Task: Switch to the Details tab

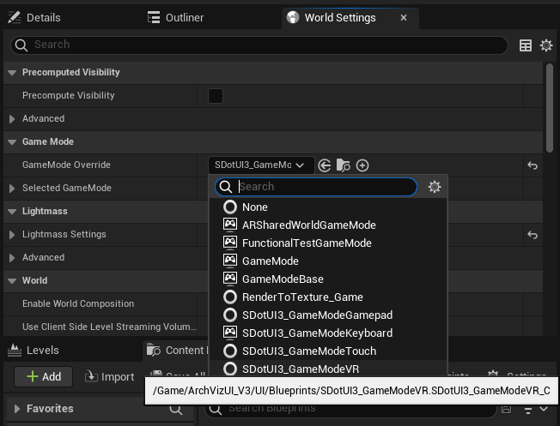Action: coord(34,17)
